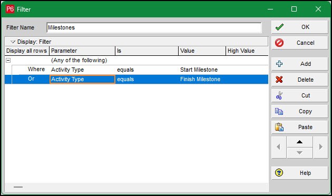Click the clipboard Paste icon
Viewport: 332px width, 196px height.
[x=279, y=127]
